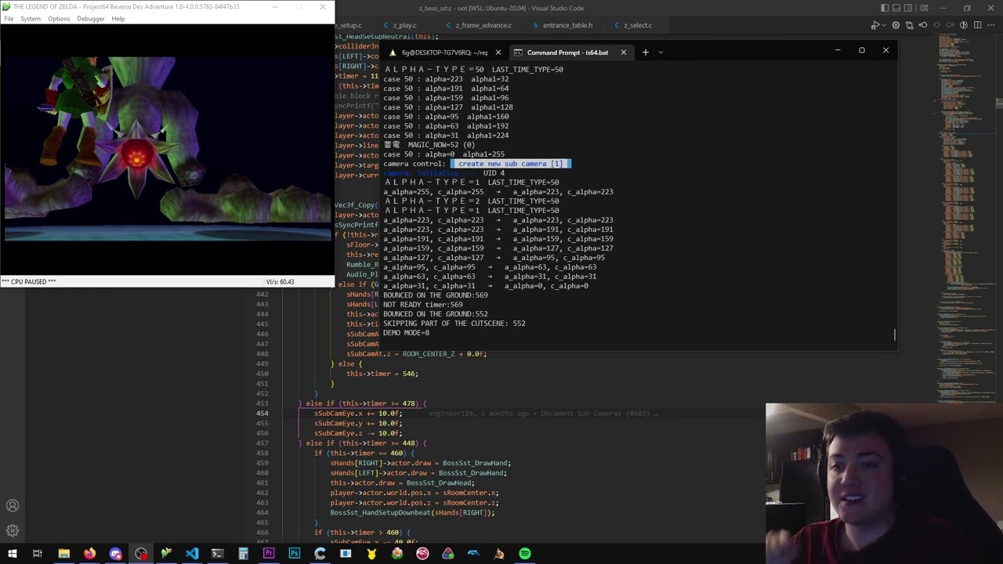Click the terminal window scrollbar thumb
This screenshot has height=564, width=1003.
894,334
